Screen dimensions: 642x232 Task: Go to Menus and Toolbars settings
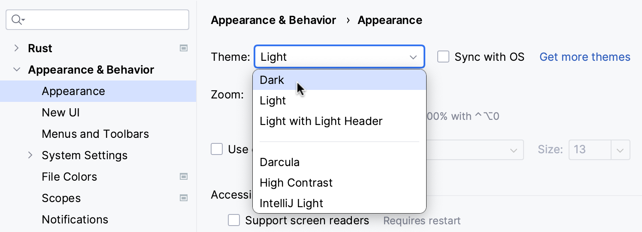95,134
